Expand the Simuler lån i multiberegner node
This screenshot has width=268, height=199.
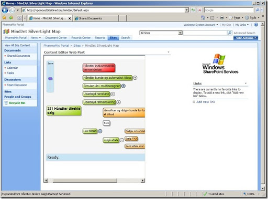(124, 86)
